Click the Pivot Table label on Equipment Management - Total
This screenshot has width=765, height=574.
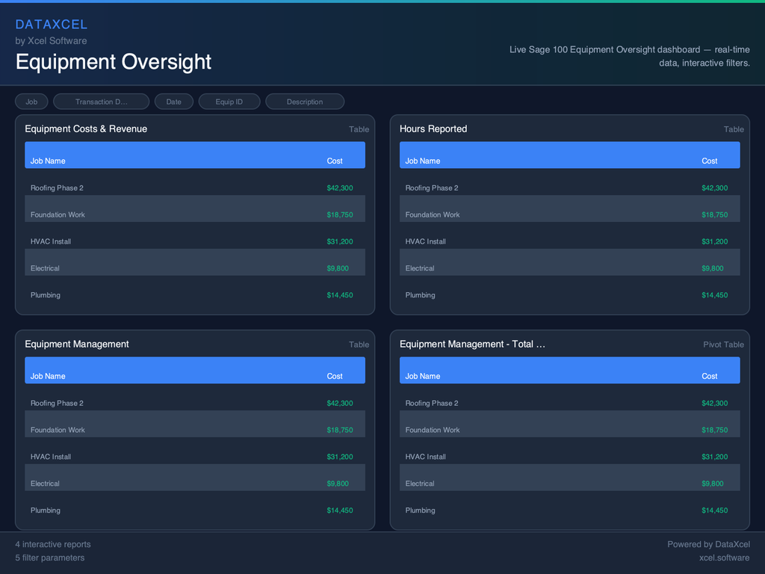pos(723,345)
